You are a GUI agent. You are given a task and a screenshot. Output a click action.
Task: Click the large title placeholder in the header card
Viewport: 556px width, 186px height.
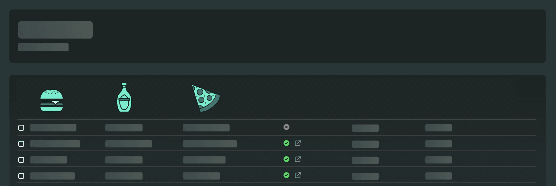pyautogui.click(x=55, y=30)
